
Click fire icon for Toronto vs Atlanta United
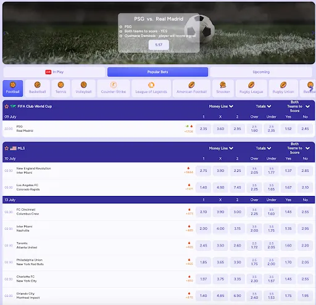(x=189, y=243)
